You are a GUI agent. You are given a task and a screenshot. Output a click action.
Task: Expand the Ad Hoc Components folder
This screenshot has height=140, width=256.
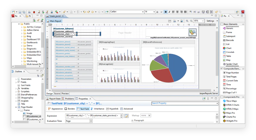pos(22,27)
